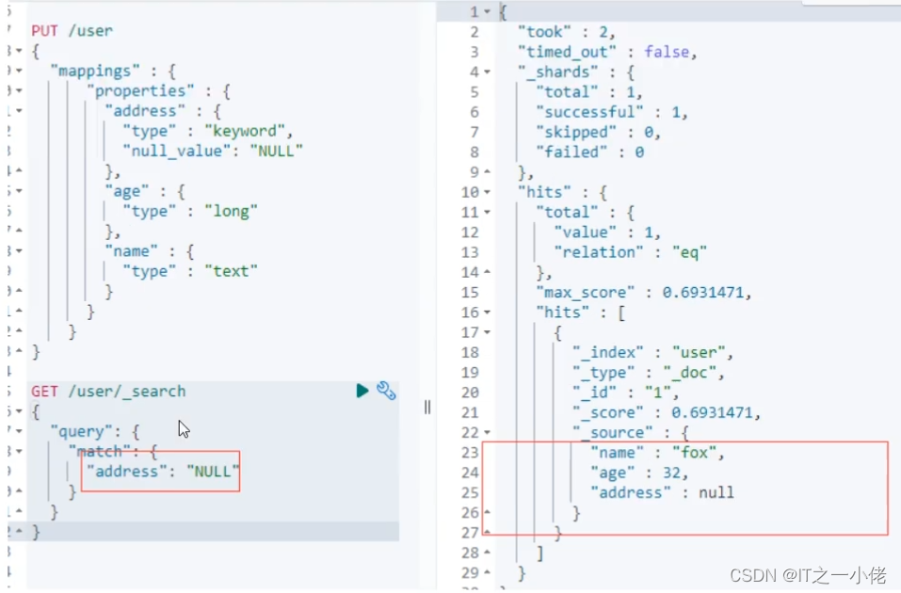Collapse outer "hits" at response line 10

click(x=488, y=192)
